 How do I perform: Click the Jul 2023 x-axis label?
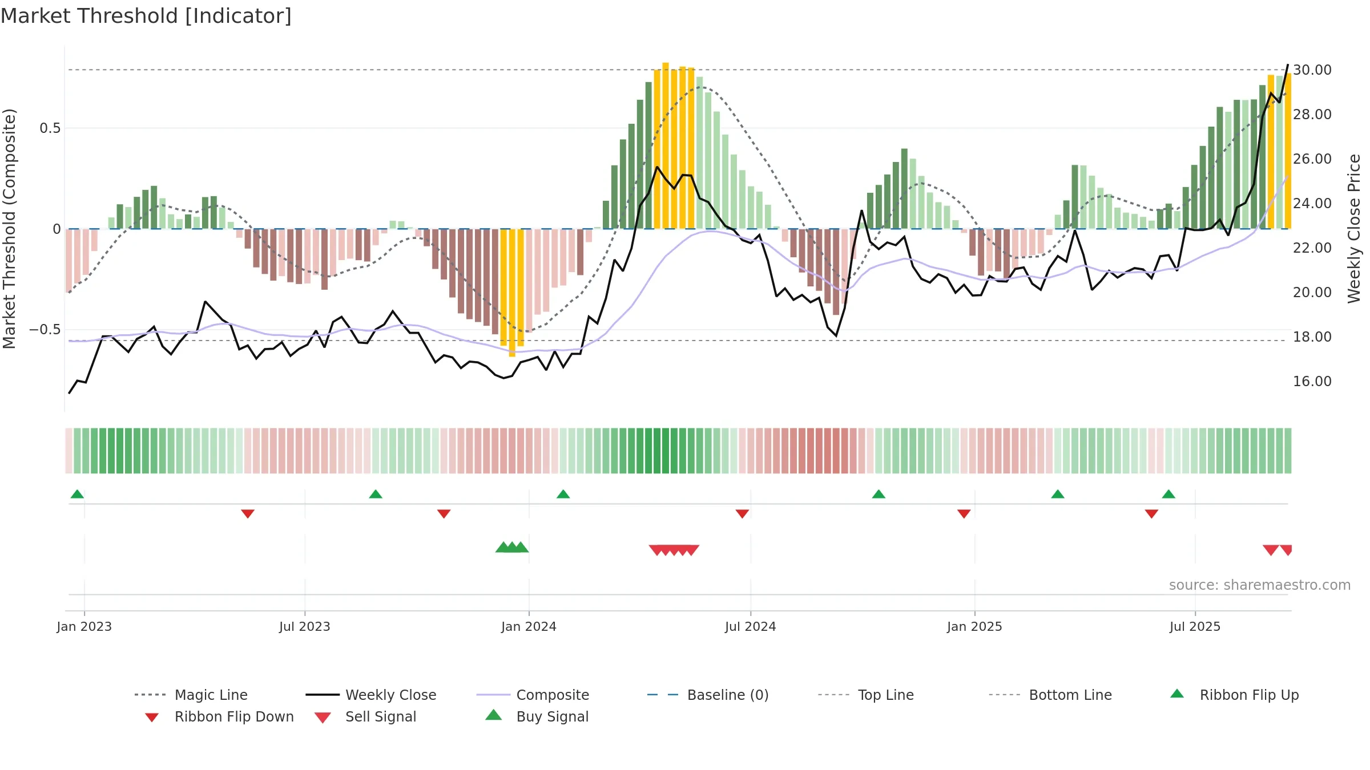click(x=305, y=626)
